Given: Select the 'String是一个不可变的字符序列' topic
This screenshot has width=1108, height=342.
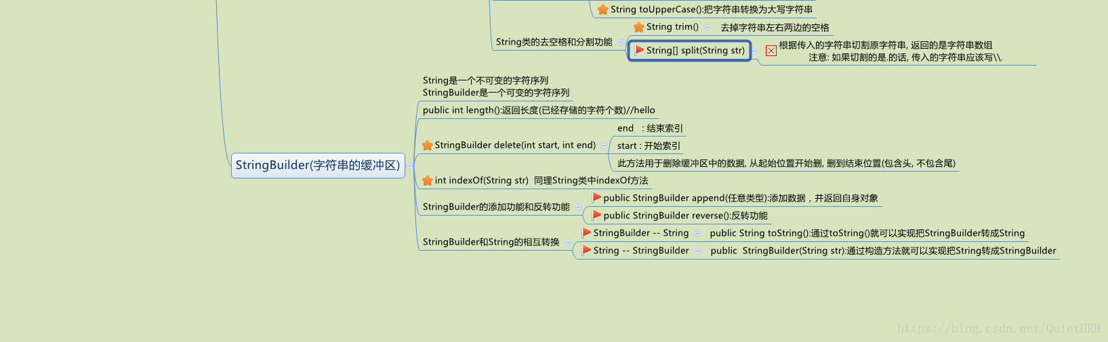Looking at the screenshot, I should (496, 87).
